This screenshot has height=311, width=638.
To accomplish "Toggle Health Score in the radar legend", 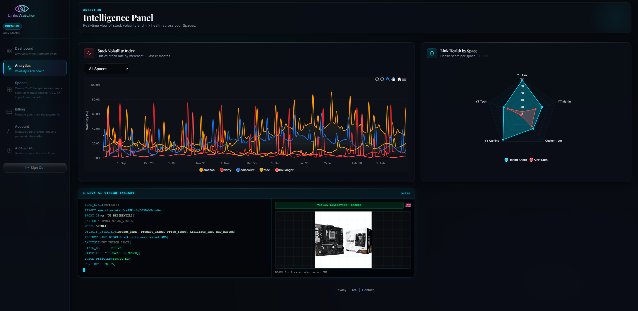I will 515,160.
